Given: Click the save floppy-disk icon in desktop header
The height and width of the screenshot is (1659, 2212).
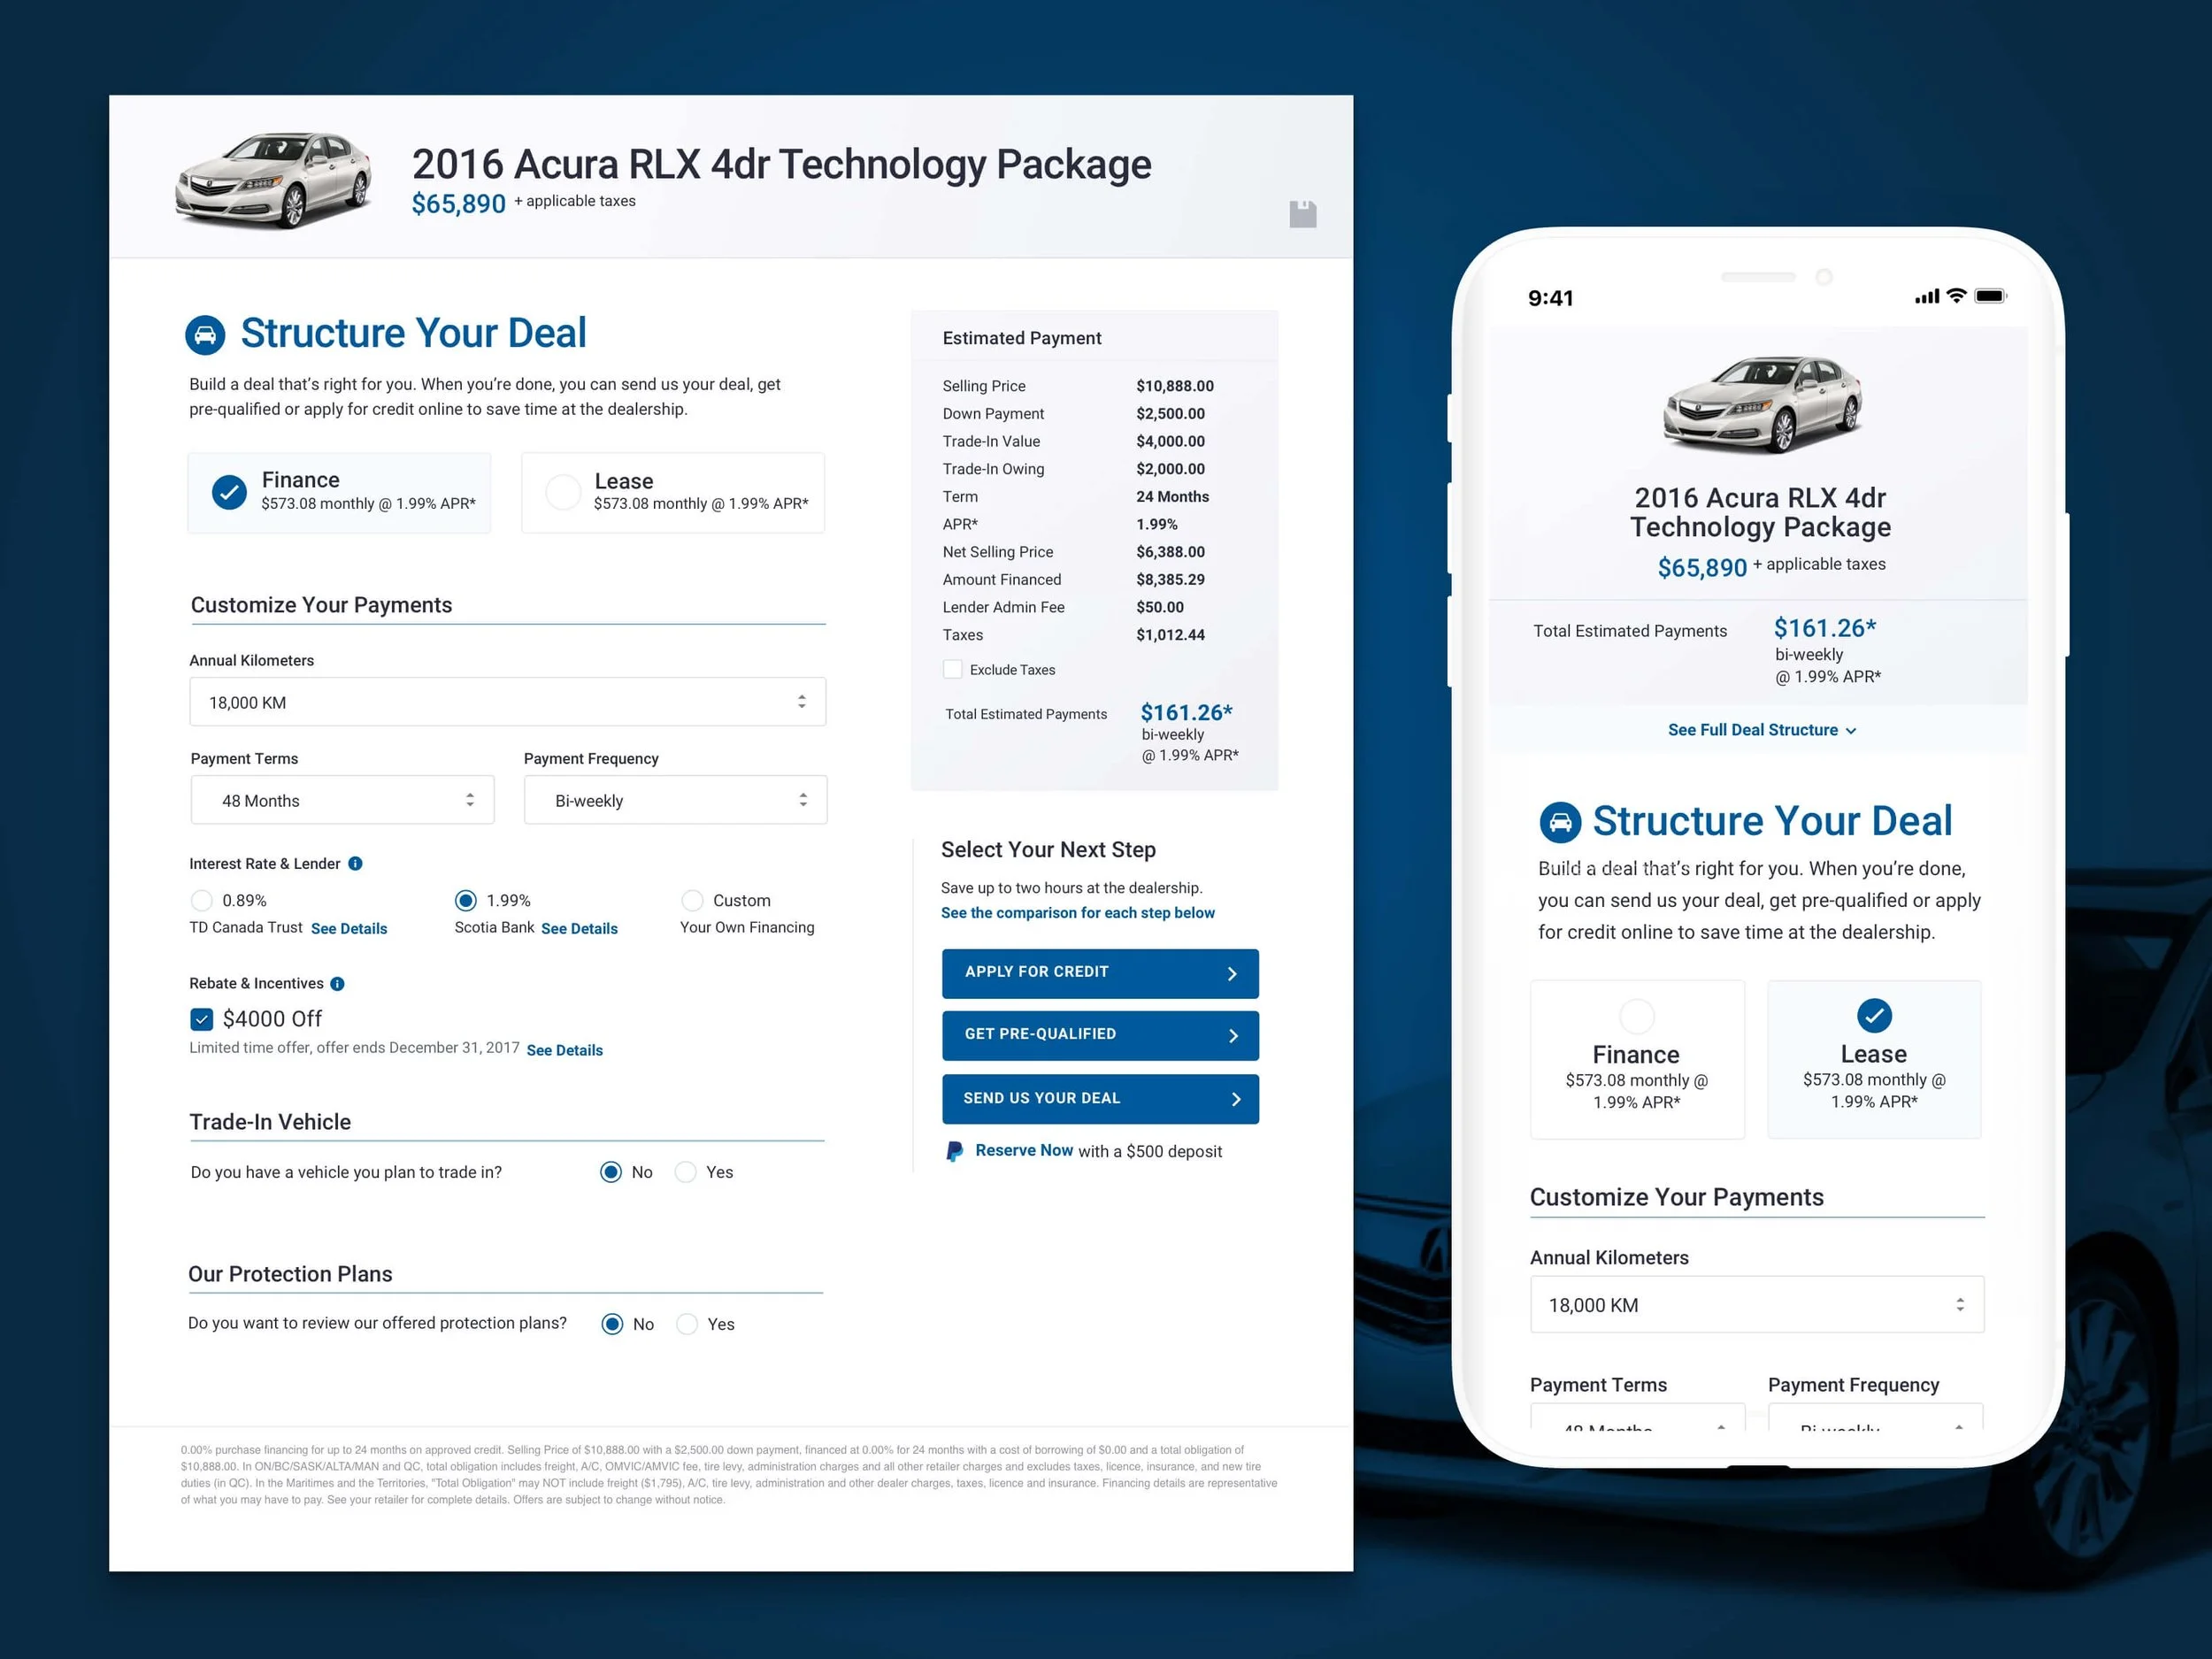Looking at the screenshot, I should click(1302, 214).
